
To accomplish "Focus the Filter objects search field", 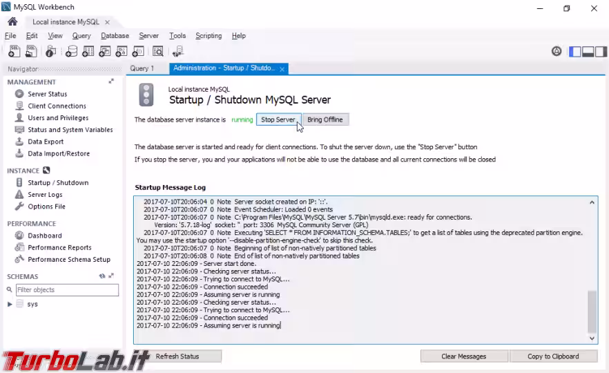I will 67,290.
